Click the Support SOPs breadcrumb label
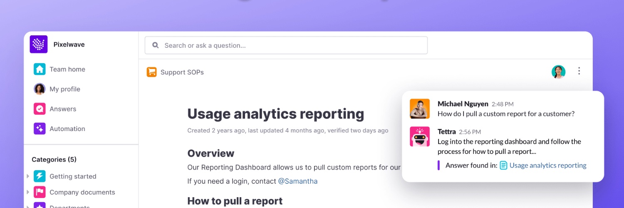624x208 pixels. pyautogui.click(x=182, y=72)
